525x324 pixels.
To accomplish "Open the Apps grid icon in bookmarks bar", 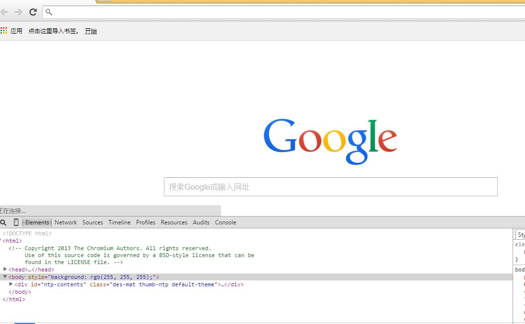I will point(4,31).
